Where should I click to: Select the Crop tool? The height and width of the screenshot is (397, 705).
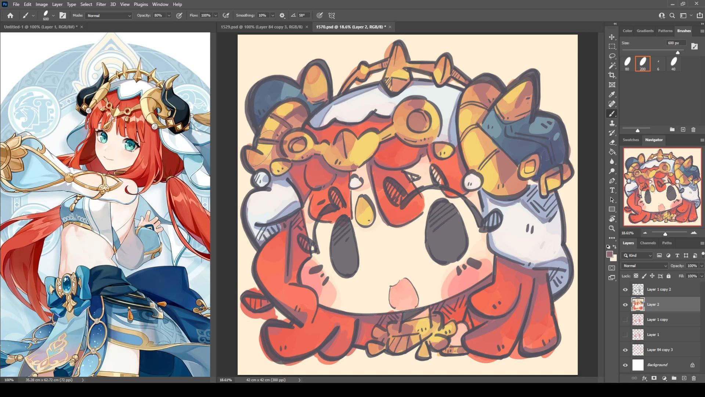(612, 75)
